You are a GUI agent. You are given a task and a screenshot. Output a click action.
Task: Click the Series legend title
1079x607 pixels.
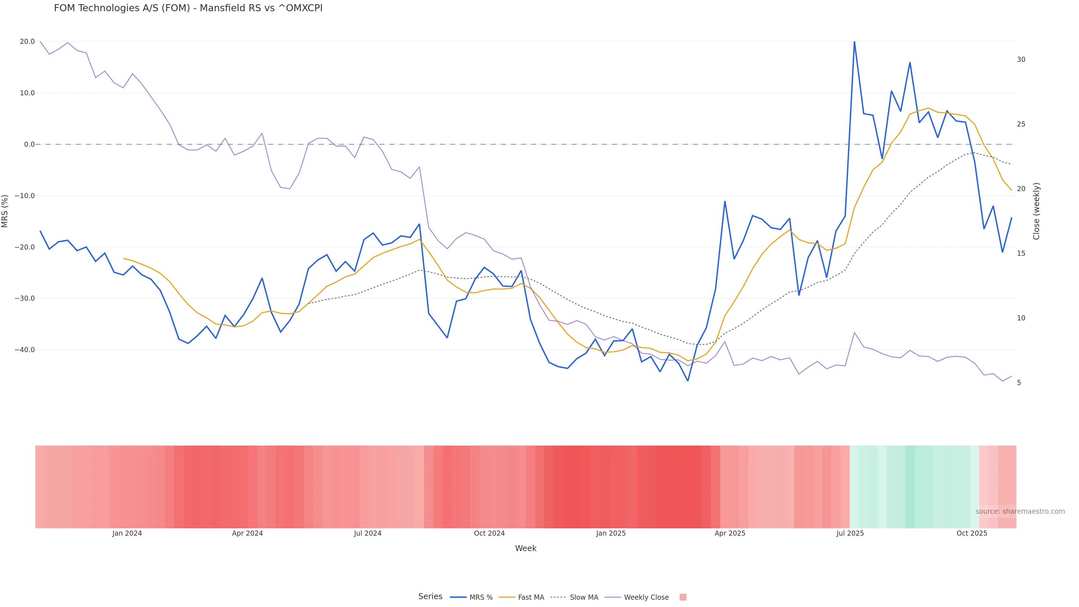(x=430, y=597)
